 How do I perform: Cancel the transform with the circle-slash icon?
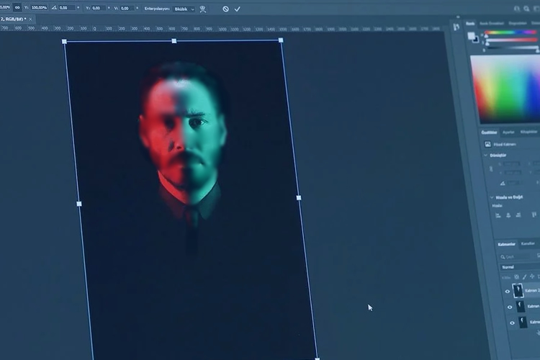[225, 9]
